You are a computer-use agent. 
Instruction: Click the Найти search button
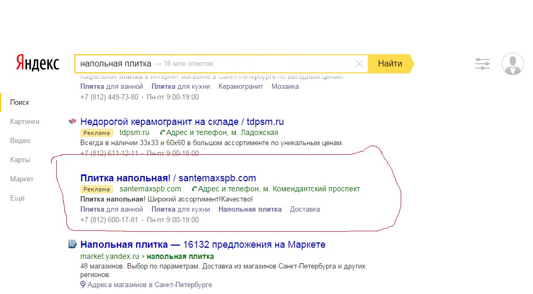[x=390, y=64]
